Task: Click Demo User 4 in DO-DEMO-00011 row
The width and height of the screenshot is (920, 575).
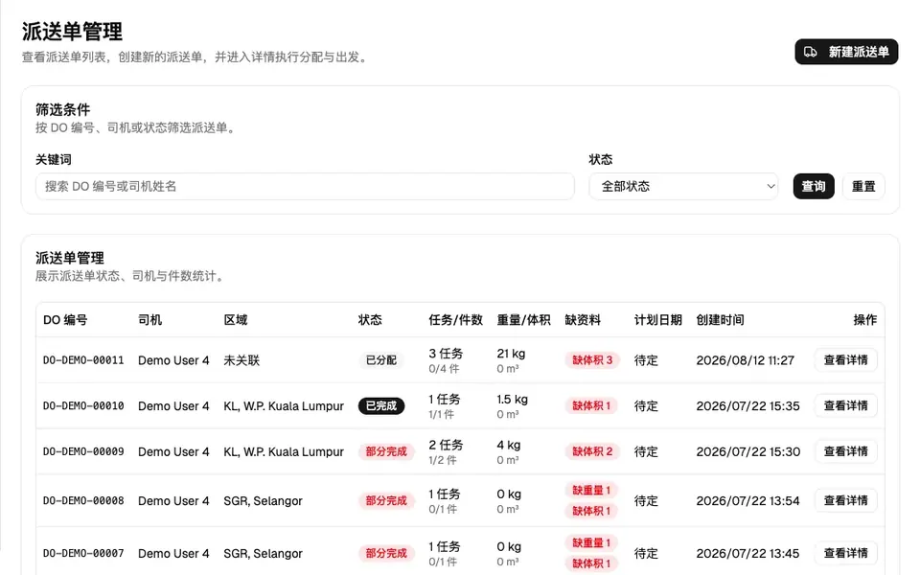Action: point(173,360)
